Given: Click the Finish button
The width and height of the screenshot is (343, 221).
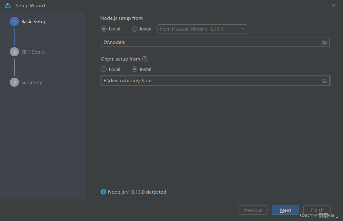Looking at the screenshot, I should pos(317,210).
